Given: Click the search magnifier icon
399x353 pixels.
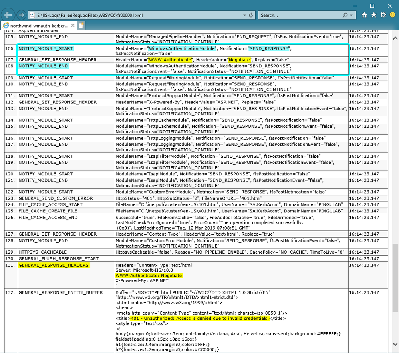Looking at the screenshot, I should pyautogui.click(x=345, y=15).
